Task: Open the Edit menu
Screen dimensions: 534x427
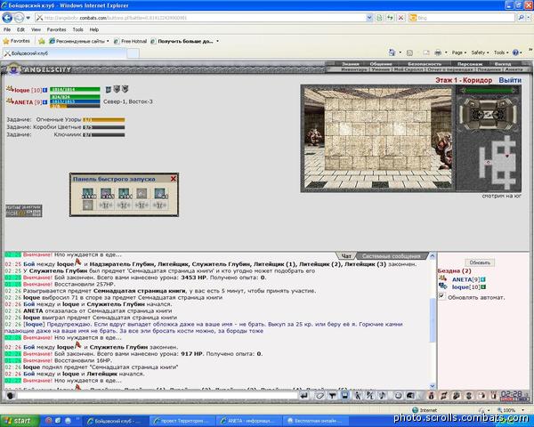Action: (x=20, y=29)
